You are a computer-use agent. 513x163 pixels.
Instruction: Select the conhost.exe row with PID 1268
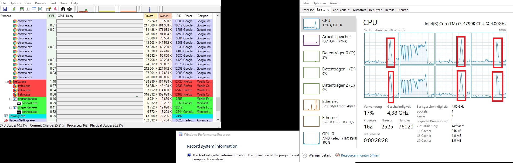point(106,103)
